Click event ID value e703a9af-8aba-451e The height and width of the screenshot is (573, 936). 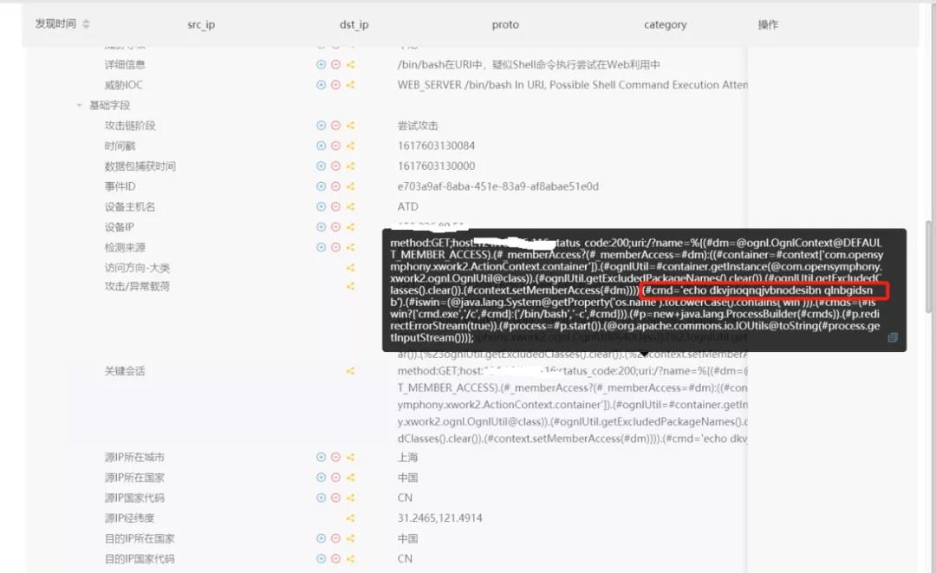point(497,186)
